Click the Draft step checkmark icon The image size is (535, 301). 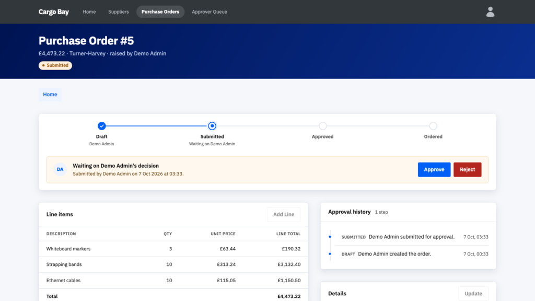click(x=102, y=126)
